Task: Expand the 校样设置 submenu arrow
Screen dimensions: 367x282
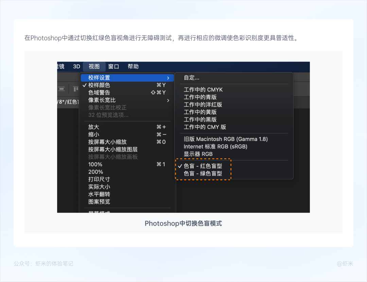Action: (168, 78)
